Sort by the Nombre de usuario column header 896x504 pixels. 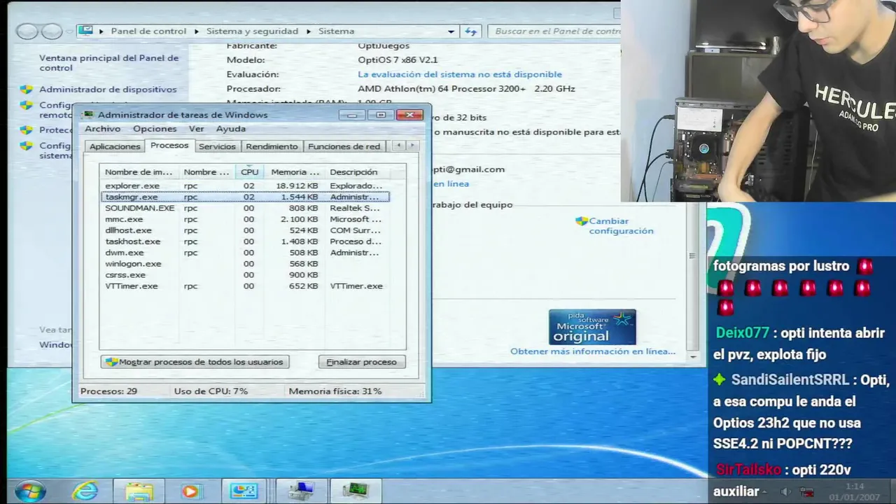[206, 172]
